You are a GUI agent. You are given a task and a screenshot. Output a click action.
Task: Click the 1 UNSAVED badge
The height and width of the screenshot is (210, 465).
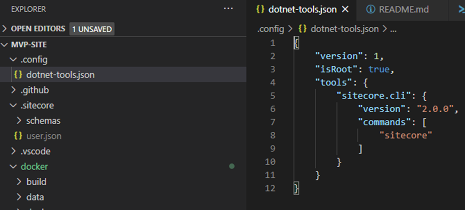(x=92, y=29)
